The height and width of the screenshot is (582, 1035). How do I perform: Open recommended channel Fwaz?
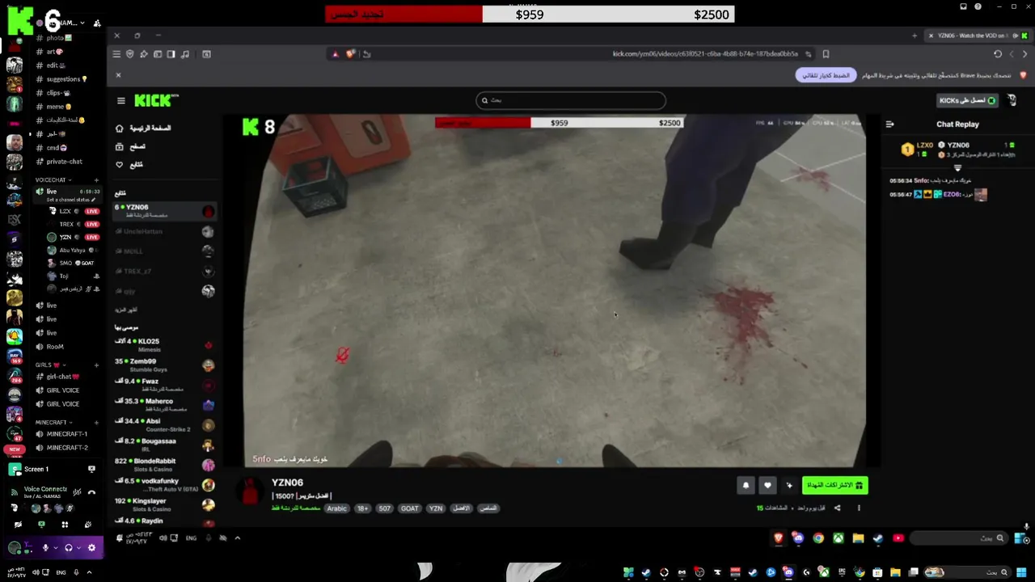(164, 384)
